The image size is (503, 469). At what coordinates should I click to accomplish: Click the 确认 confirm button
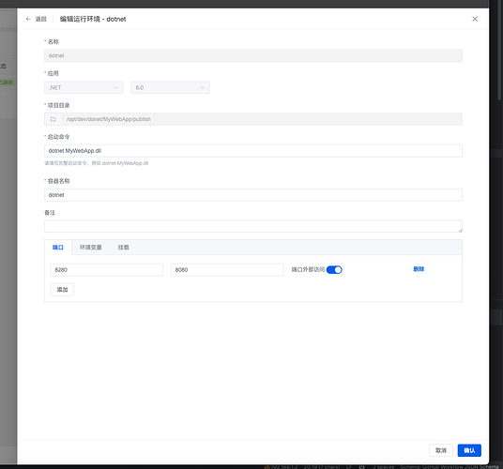469,450
